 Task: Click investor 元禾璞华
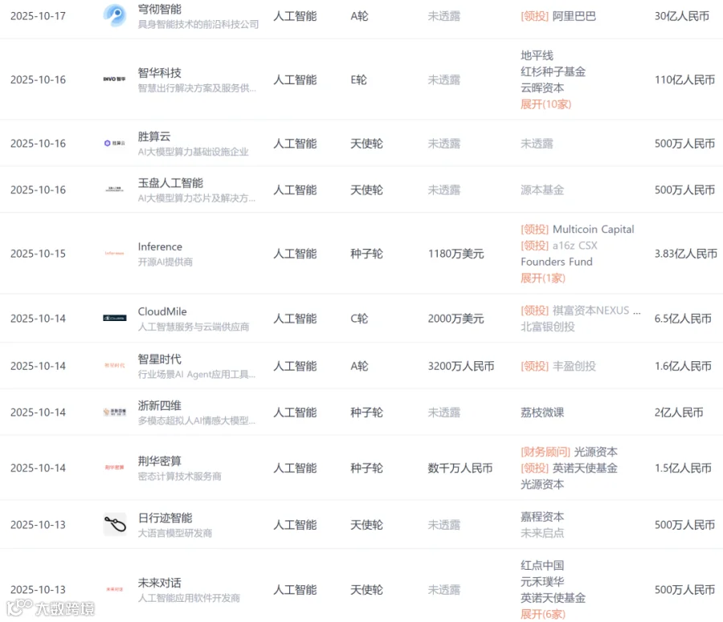click(542, 581)
